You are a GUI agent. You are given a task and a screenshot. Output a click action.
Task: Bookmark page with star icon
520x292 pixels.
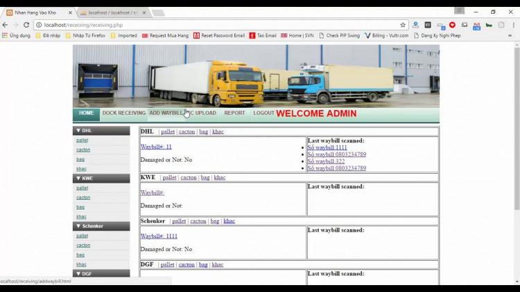(403, 25)
